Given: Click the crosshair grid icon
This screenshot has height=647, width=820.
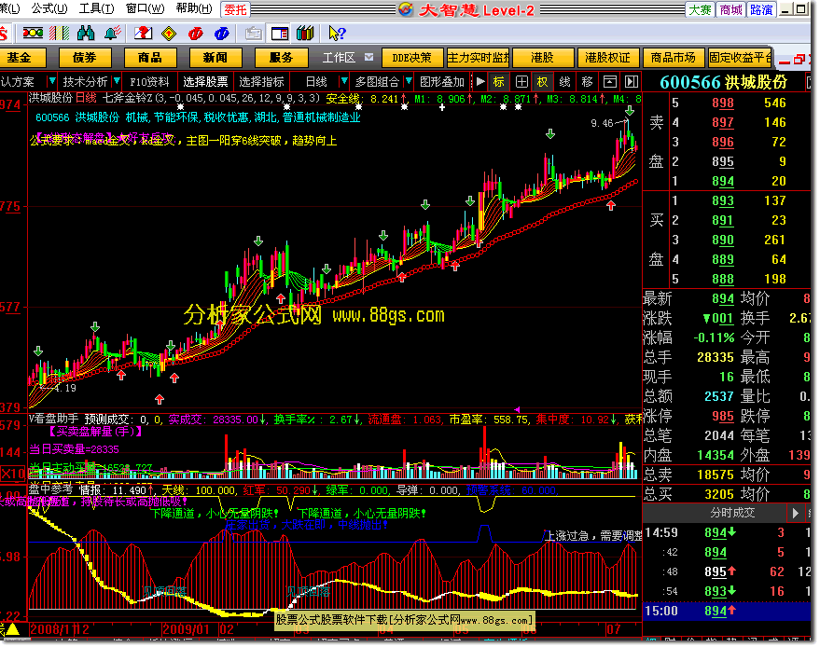Looking at the screenshot, I should pyautogui.click(x=521, y=81).
